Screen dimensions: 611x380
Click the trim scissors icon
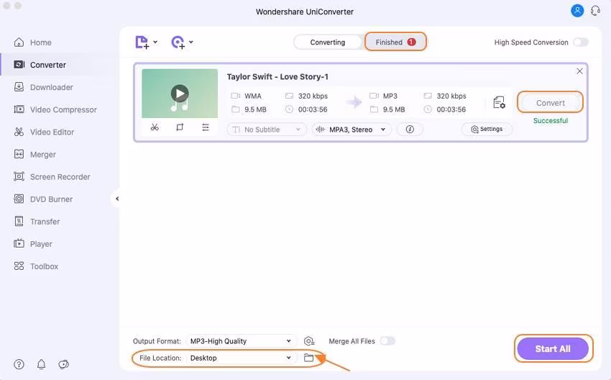(x=155, y=127)
